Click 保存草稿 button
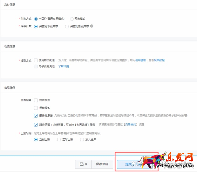 pyautogui.click(x=102, y=164)
